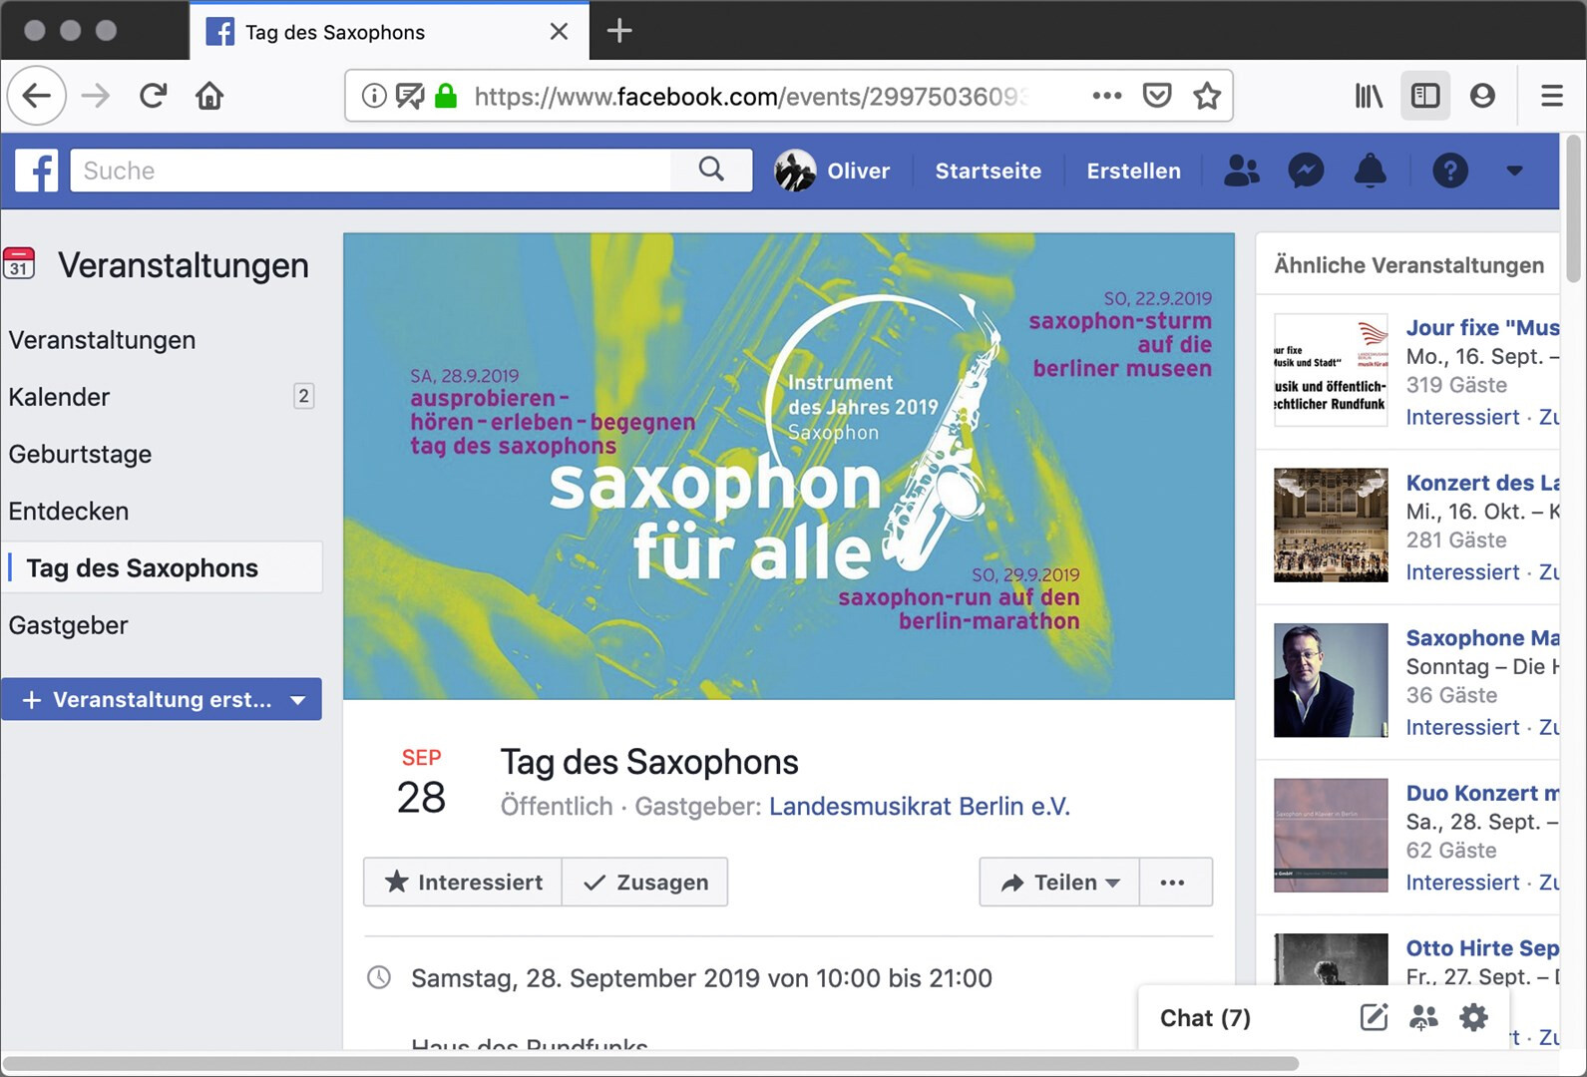Toggle Firefox sidebar view button
Image resolution: width=1587 pixels, height=1077 pixels.
click(x=1425, y=96)
